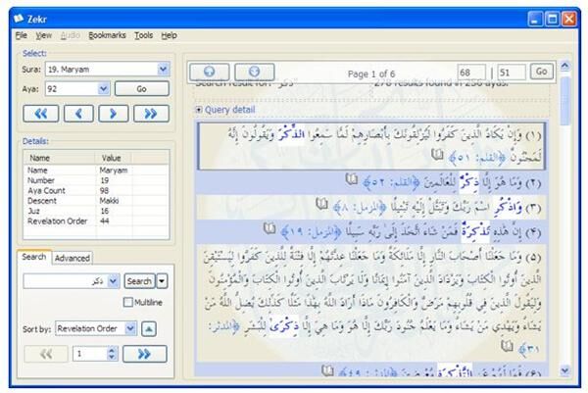Open the File menu

click(x=21, y=35)
